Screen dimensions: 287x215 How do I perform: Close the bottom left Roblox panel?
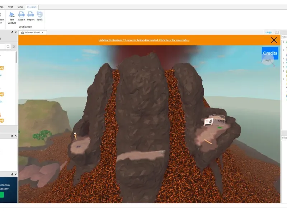(x=15, y=175)
